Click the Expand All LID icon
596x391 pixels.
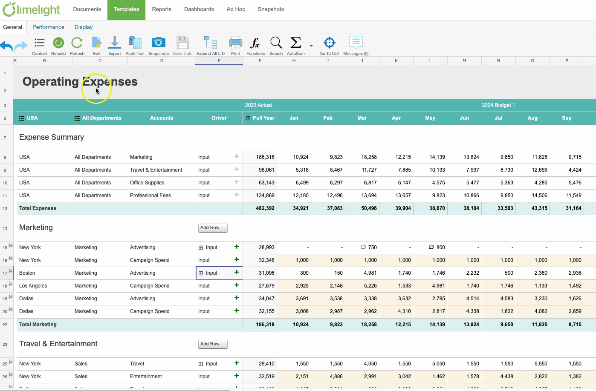pyautogui.click(x=211, y=43)
